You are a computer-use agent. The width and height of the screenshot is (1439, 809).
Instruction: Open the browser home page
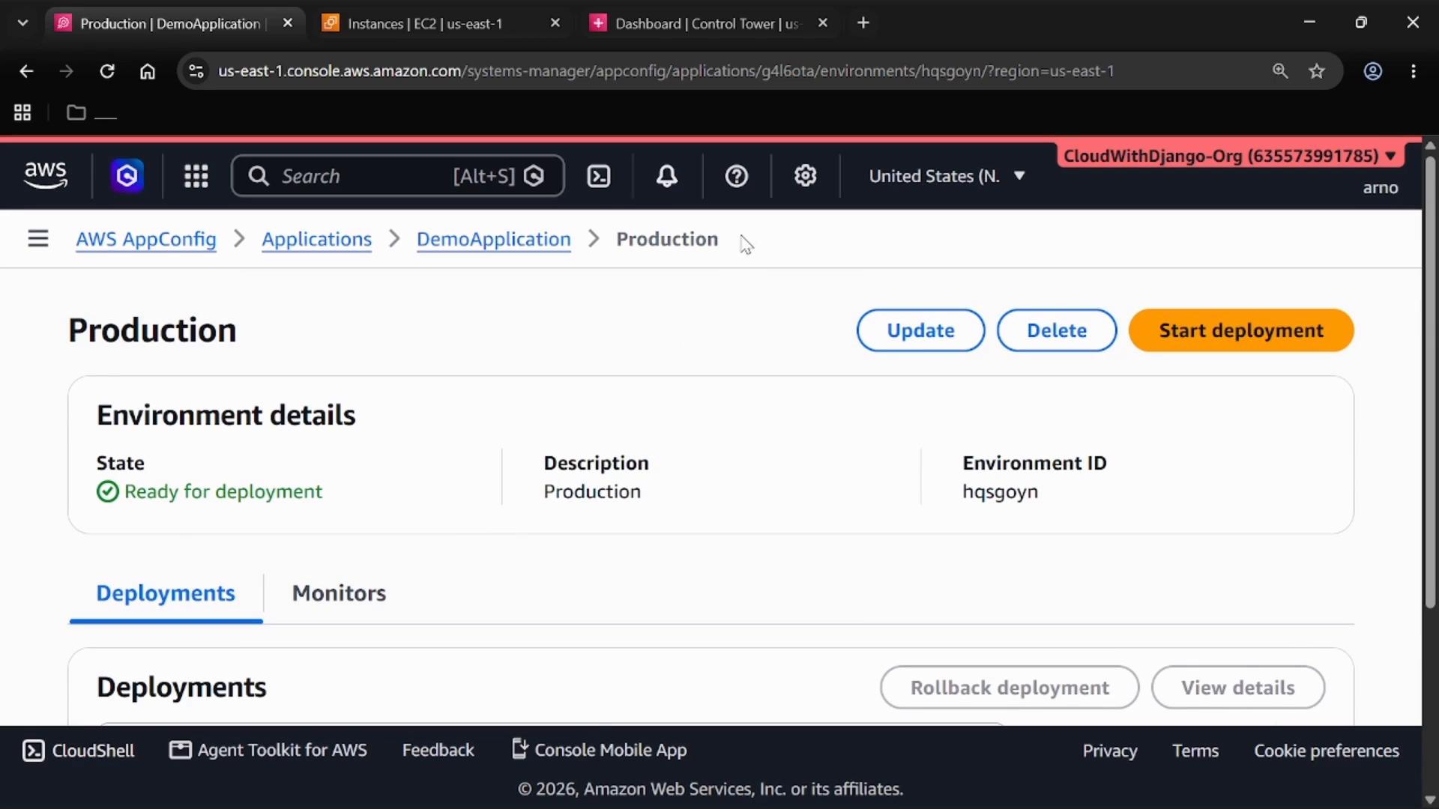148,71
